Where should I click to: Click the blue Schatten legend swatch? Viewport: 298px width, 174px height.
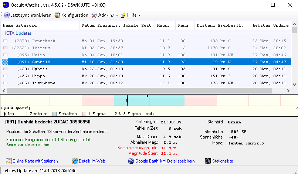click(55, 114)
